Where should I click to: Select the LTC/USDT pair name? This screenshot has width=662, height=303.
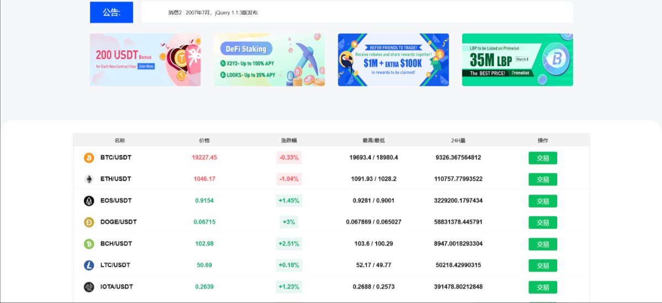pyautogui.click(x=115, y=265)
